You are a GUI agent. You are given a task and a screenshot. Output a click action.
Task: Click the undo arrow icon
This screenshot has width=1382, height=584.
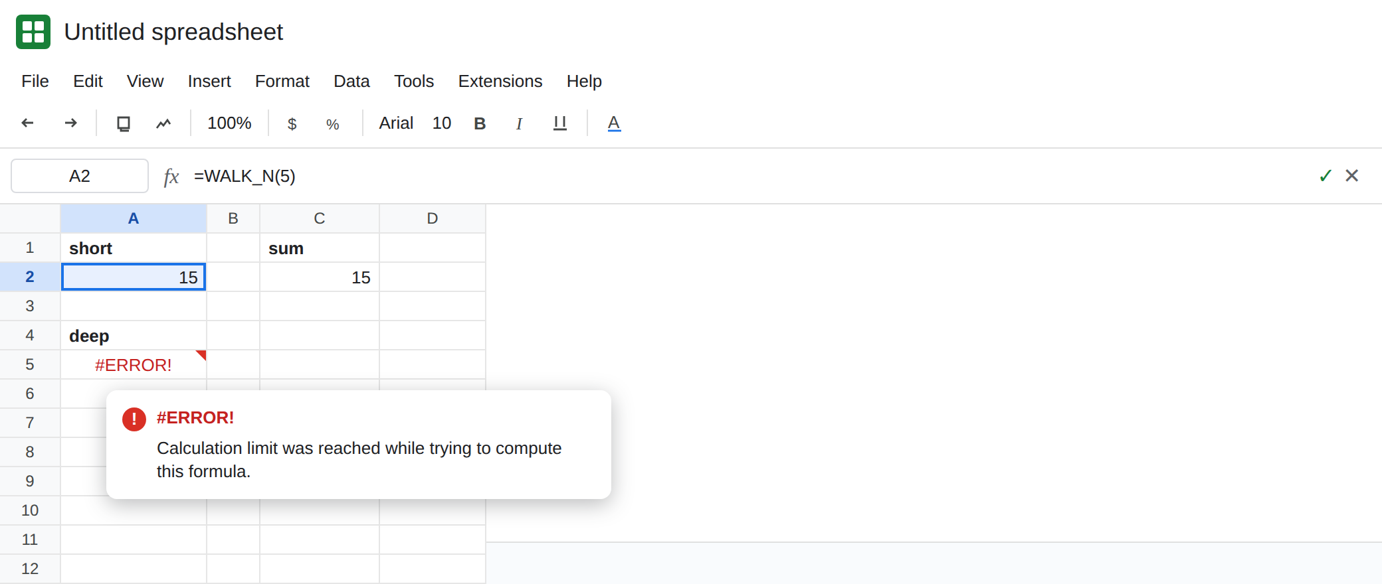[x=27, y=123]
